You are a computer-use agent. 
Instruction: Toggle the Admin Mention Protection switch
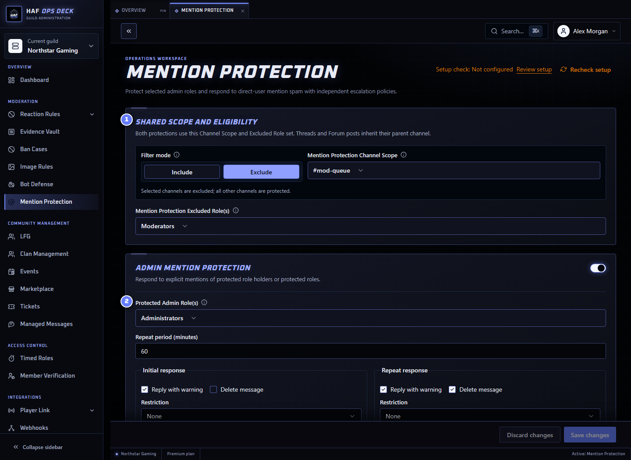[x=598, y=268]
